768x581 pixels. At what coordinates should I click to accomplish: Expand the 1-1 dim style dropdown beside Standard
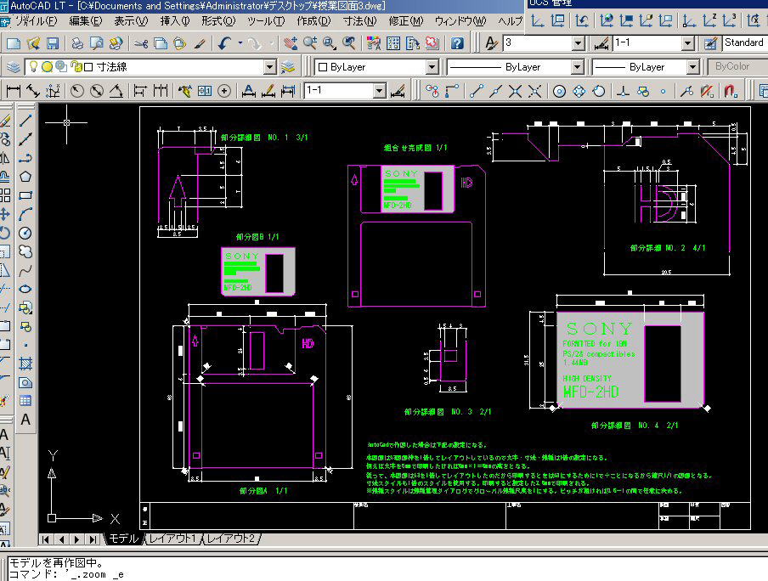687,43
